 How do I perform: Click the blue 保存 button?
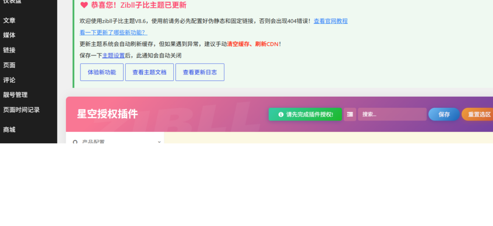click(x=444, y=114)
